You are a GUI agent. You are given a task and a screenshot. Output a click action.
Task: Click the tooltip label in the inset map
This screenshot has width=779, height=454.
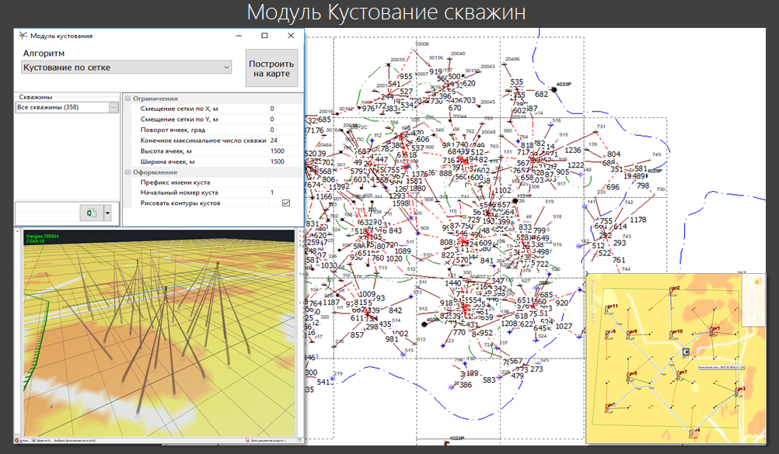coord(721,367)
